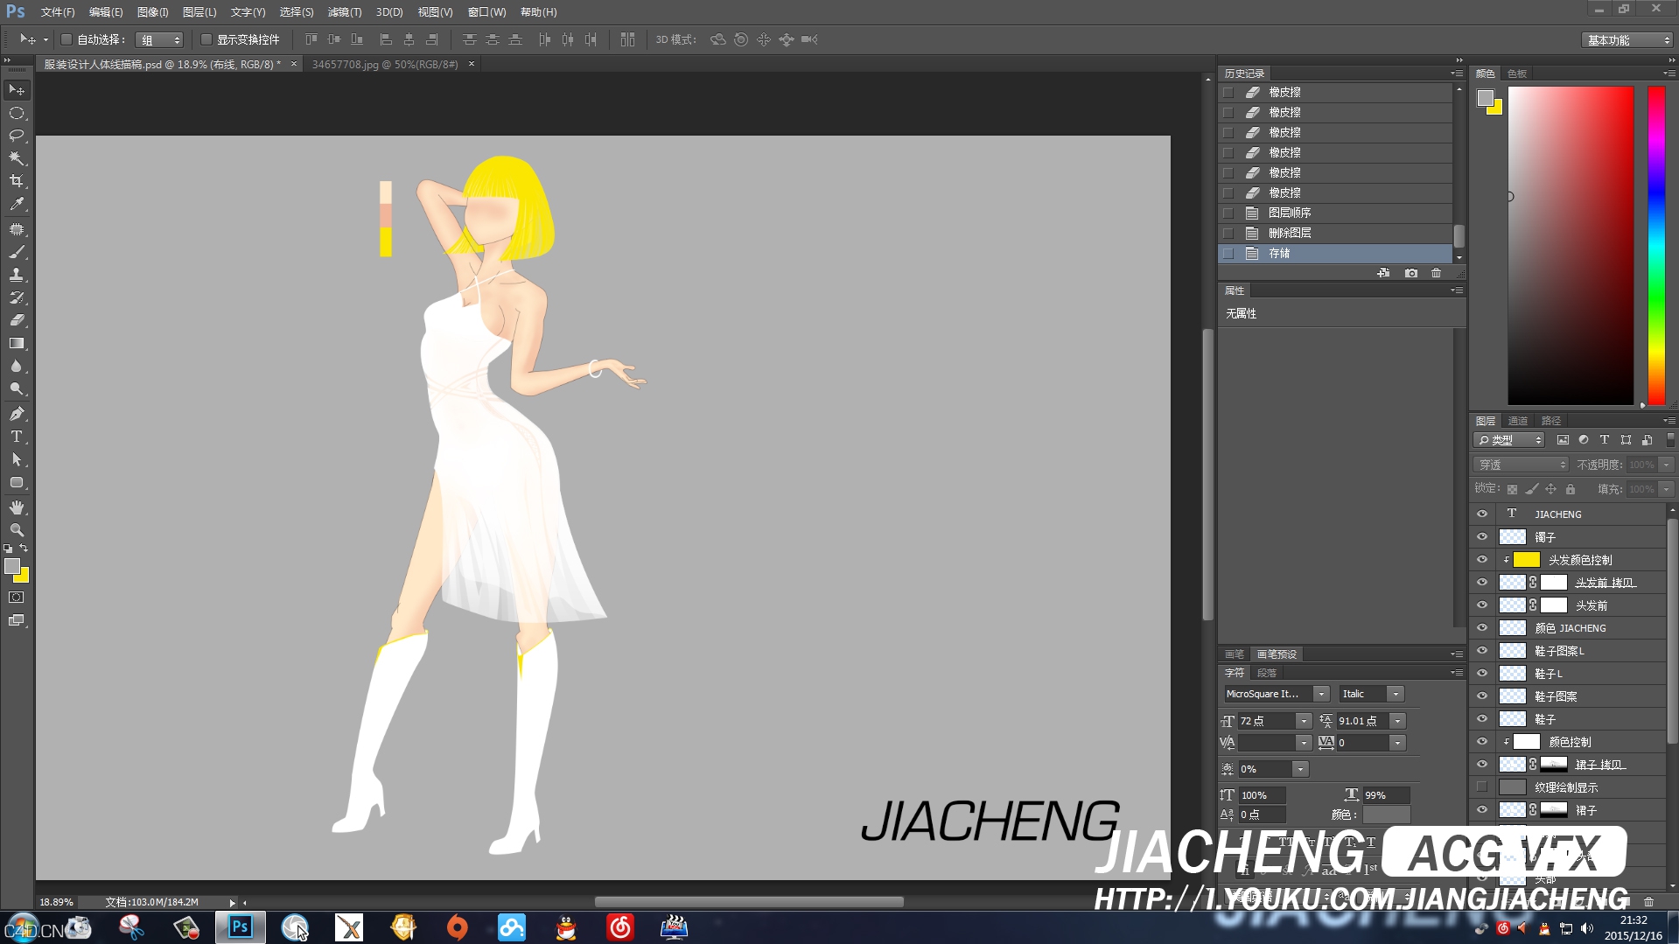Select the 图层顺序 history state
The height and width of the screenshot is (944, 1679).
[1289, 213]
